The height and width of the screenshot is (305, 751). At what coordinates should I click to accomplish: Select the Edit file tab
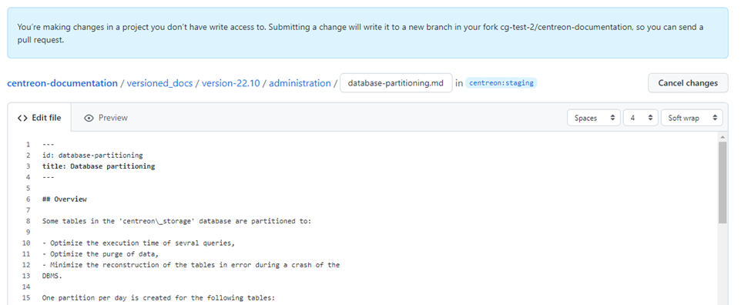[39, 118]
